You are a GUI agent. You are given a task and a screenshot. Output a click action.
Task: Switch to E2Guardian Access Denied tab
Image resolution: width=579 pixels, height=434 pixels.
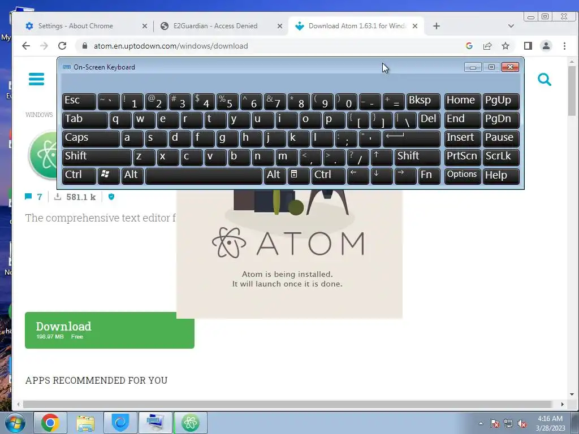point(215,26)
